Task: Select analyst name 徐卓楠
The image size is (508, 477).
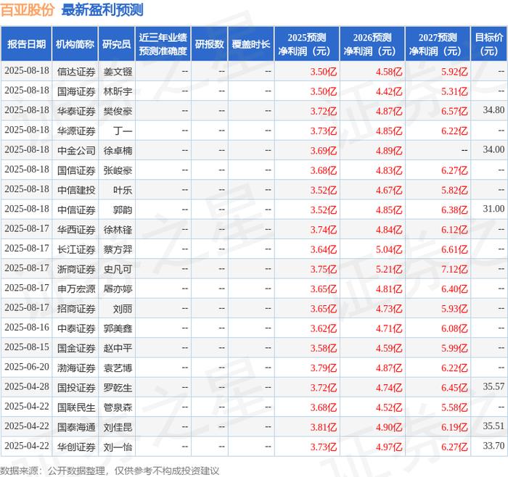Action: 118,151
